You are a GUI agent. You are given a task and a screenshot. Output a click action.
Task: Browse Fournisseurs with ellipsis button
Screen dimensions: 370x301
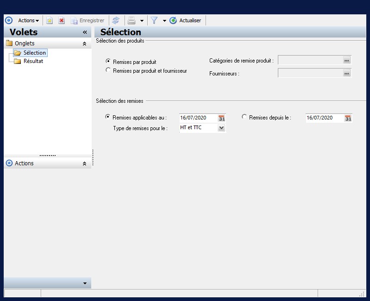click(347, 73)
